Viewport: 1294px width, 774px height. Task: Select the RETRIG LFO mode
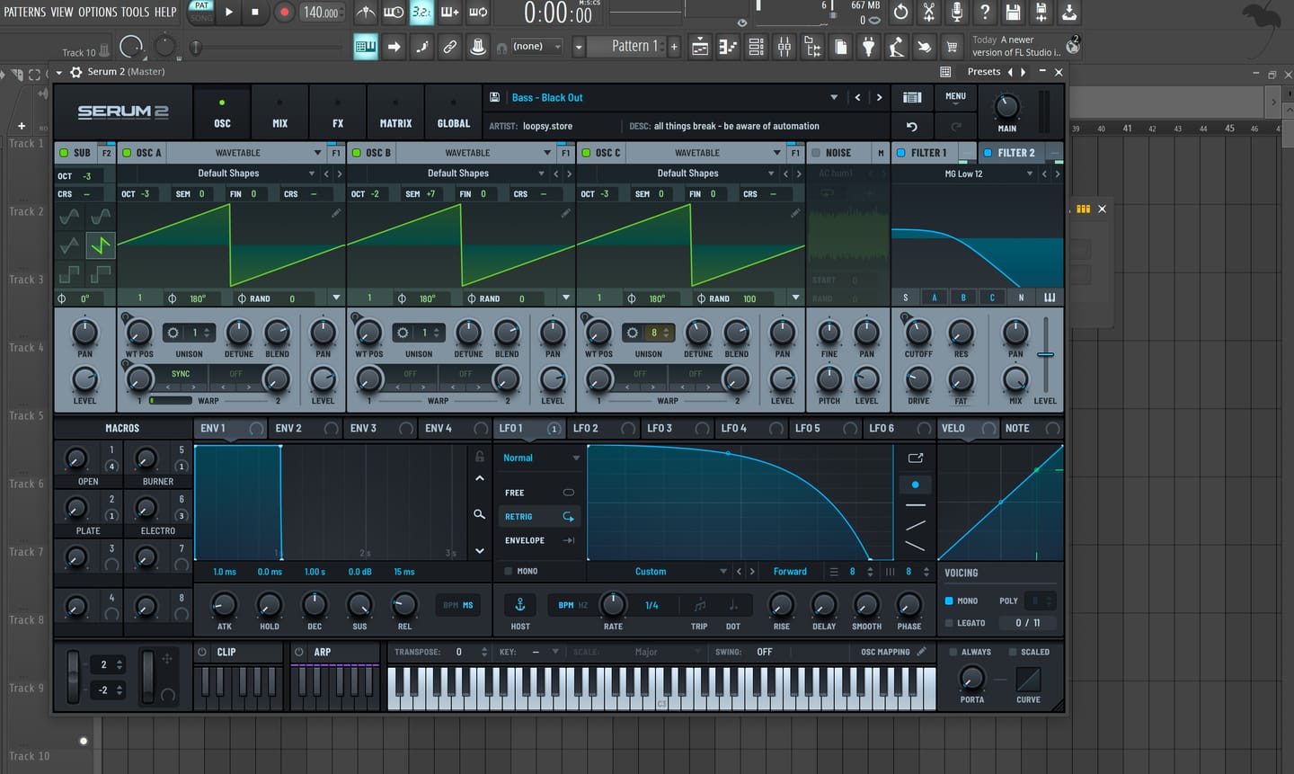tap(539, 517)
